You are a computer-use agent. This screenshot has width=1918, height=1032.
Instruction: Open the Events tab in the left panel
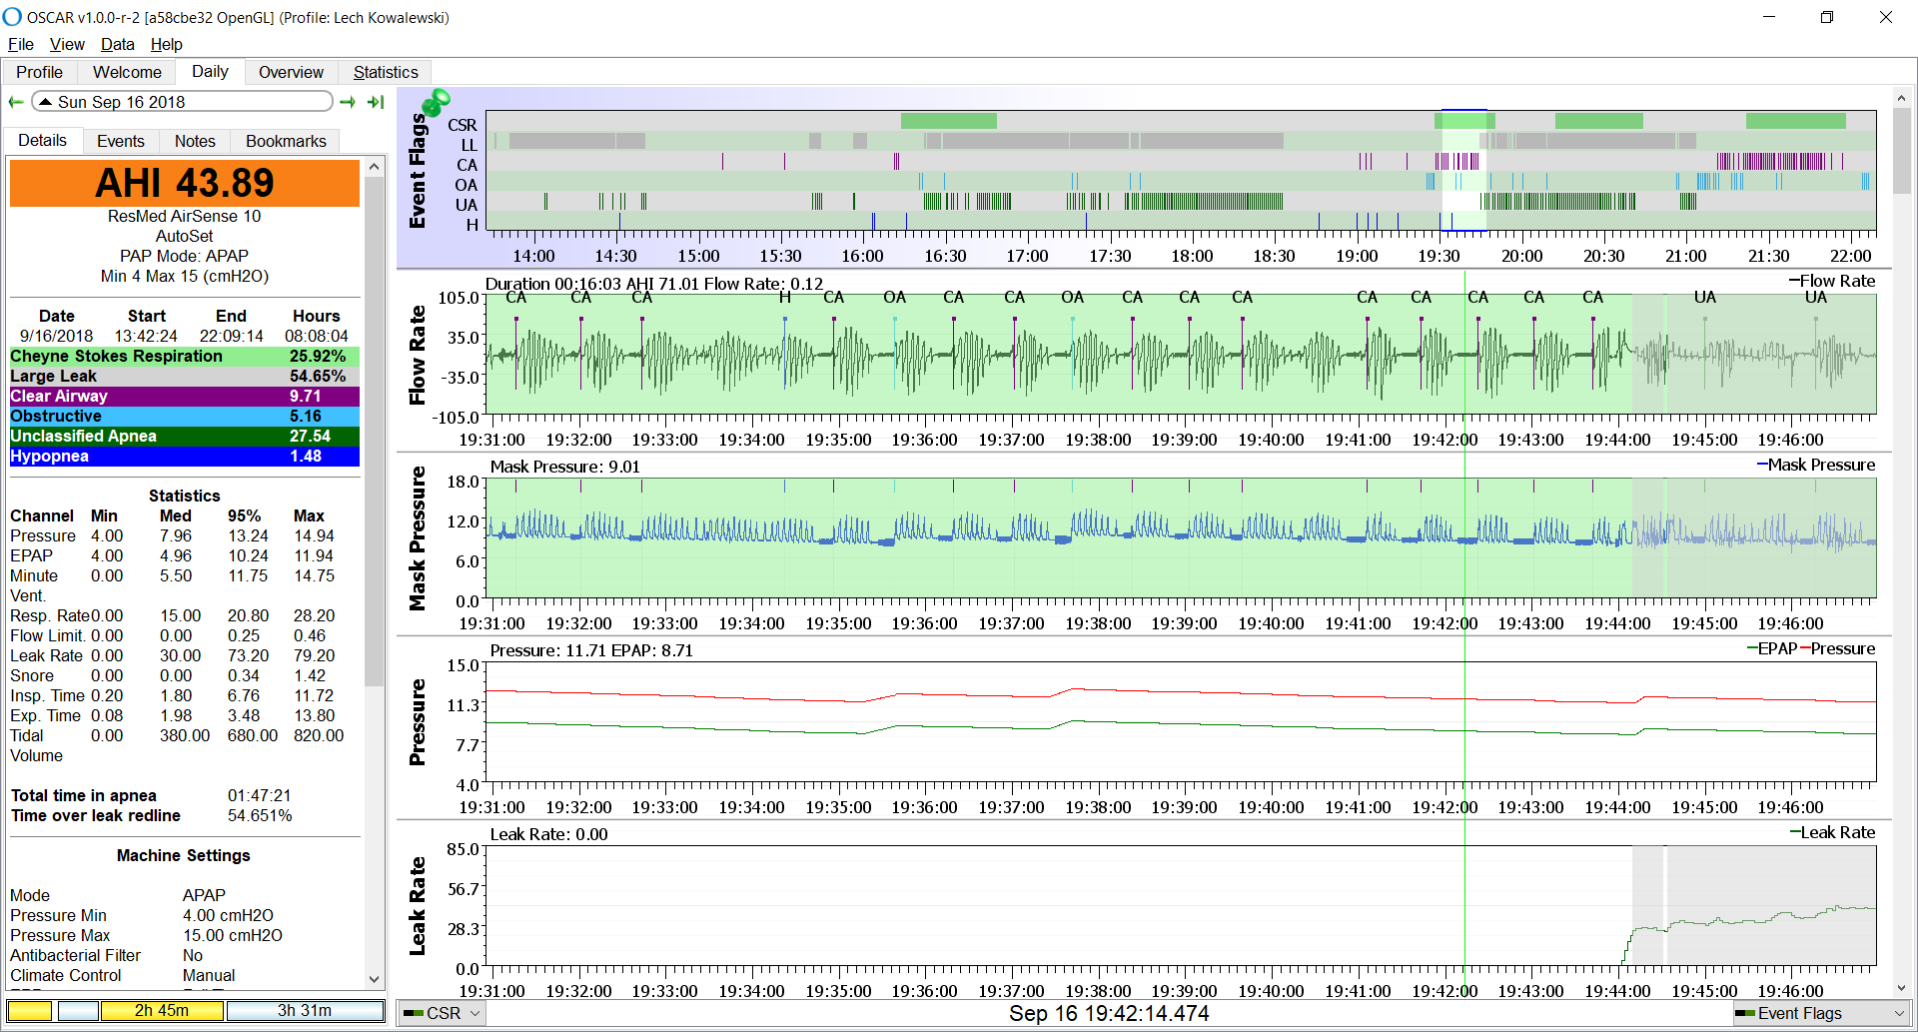pyautogui.click(x=121, y=141)
